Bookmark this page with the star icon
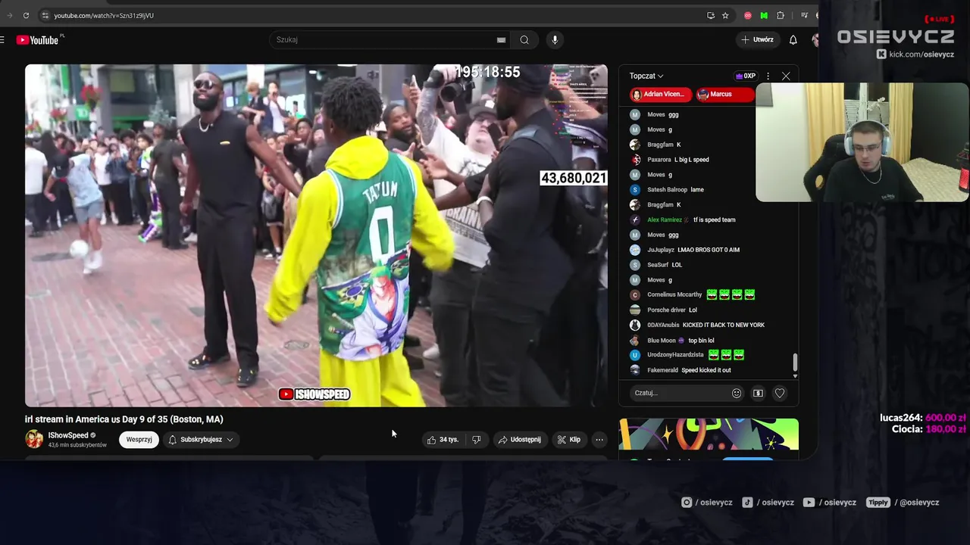This screenshot has width=970, height=545. (x=725, y=15)
